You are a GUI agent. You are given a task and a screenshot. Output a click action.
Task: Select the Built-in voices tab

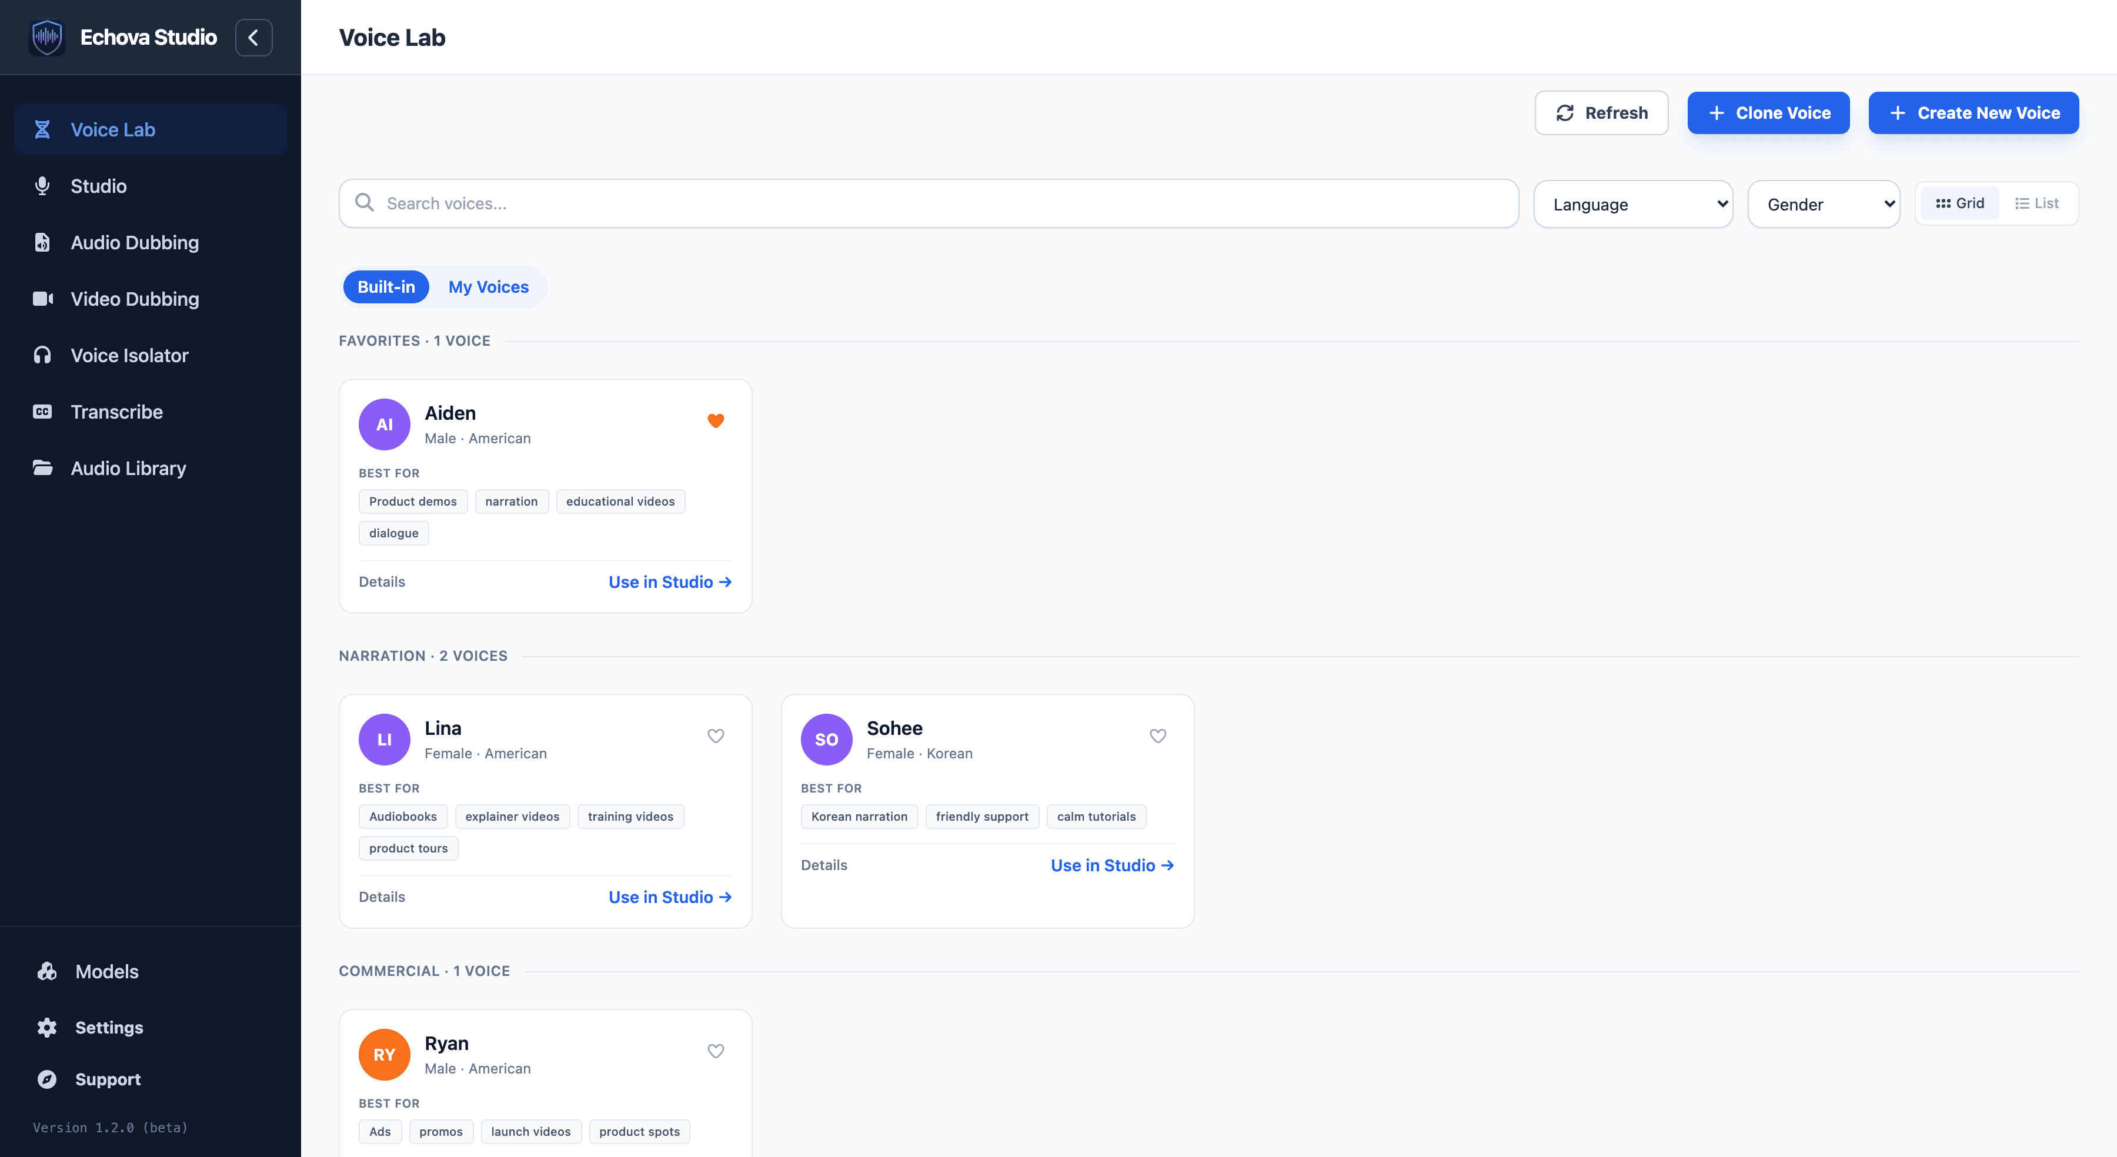(x=386, y=287)
